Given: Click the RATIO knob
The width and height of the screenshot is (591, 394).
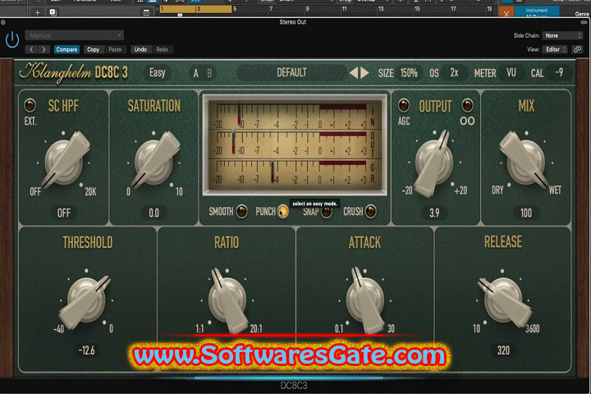Looking at the screenshot, I should [227, 300].
